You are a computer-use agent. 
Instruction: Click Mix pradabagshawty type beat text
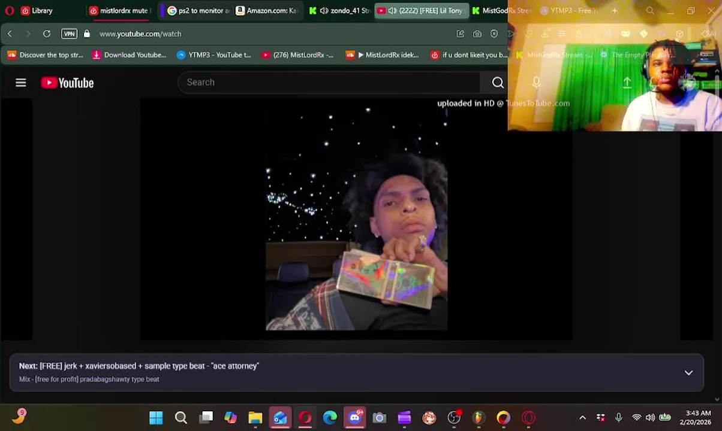(x=89, y=380)
